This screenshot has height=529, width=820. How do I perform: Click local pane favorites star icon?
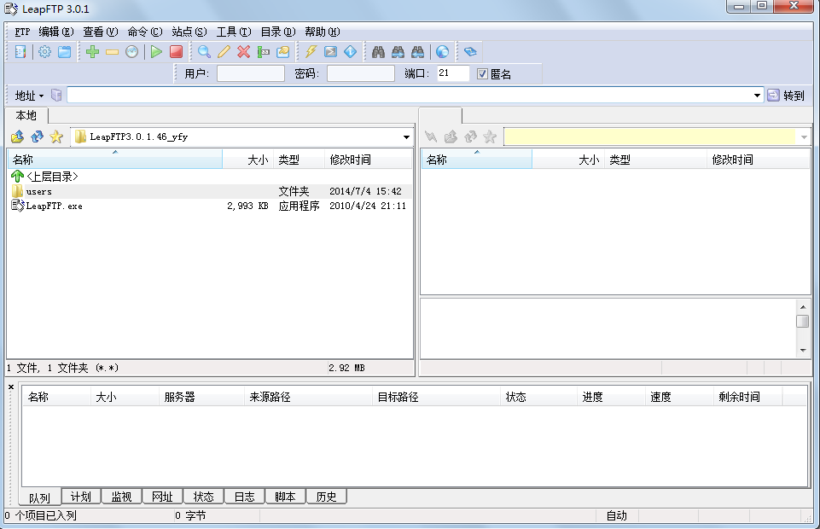coord(56,137)
